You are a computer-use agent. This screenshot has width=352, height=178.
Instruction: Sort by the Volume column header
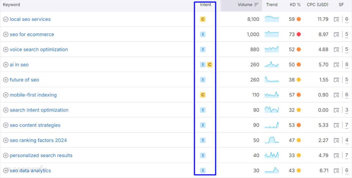click(245, 5)
